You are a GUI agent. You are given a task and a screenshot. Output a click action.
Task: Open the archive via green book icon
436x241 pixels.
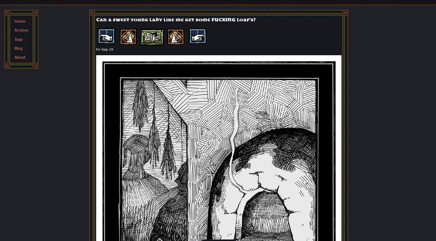coord(152,37)
